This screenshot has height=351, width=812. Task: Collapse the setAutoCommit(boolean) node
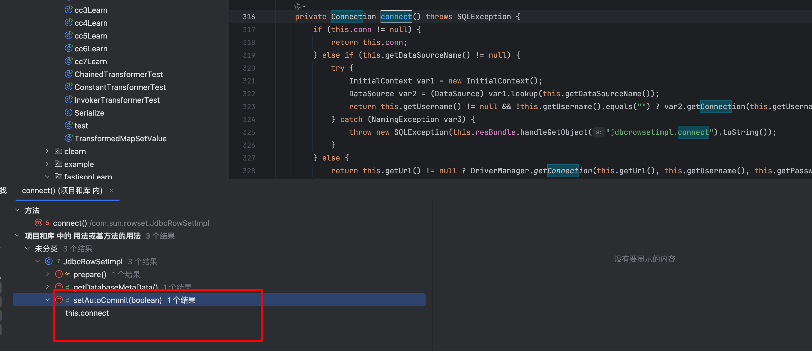click(47, 300)
